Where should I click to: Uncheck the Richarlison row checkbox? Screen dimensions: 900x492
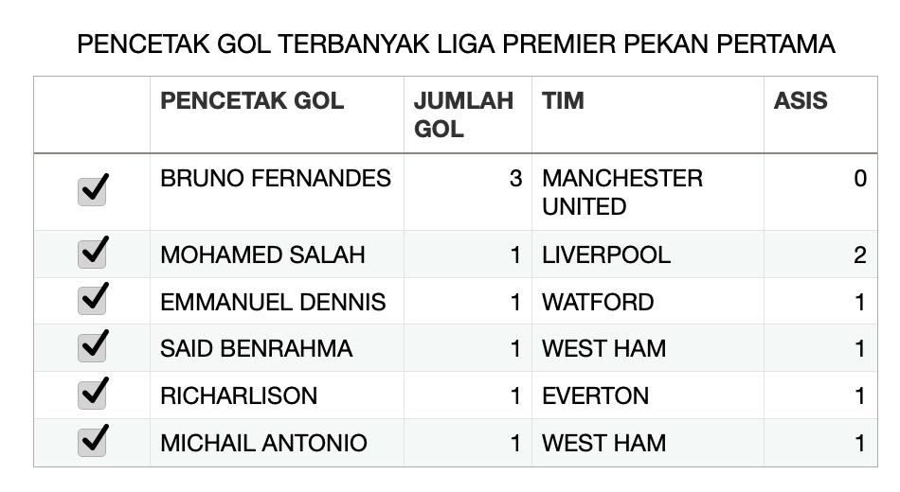(x=92, y=395)
